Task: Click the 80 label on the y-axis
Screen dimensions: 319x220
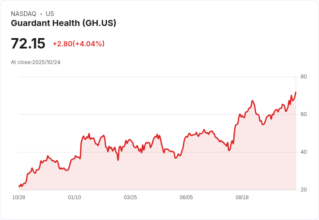Action: [303, 77]
